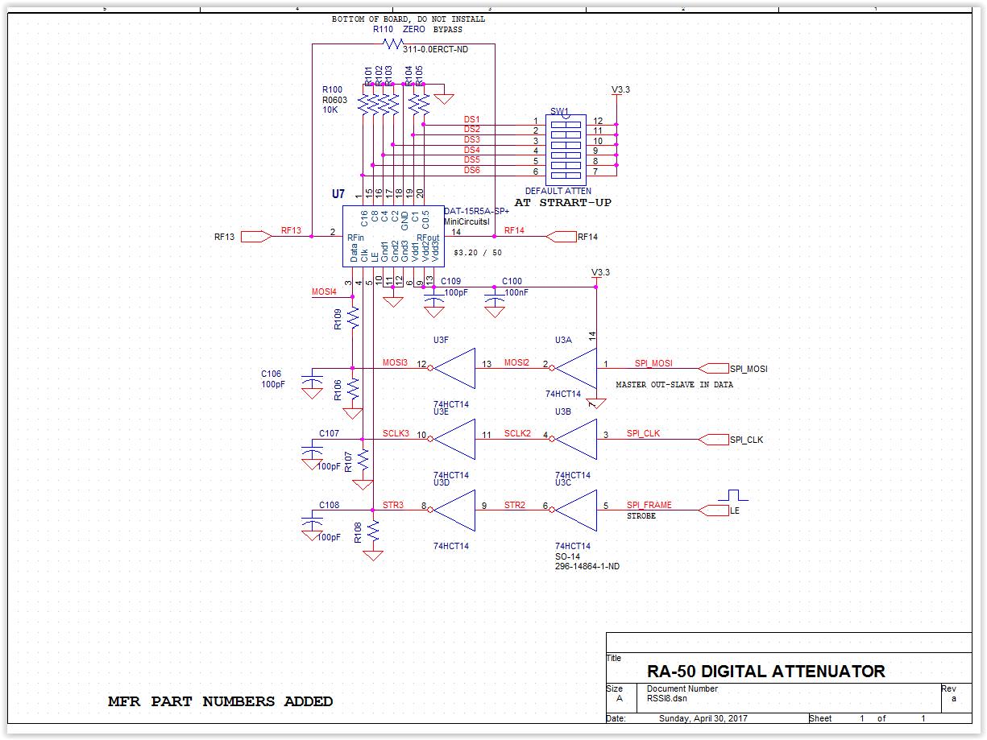Select the RF13 input port symbol
This screenshot has height=740, width=987.
[x=256, y=237]
